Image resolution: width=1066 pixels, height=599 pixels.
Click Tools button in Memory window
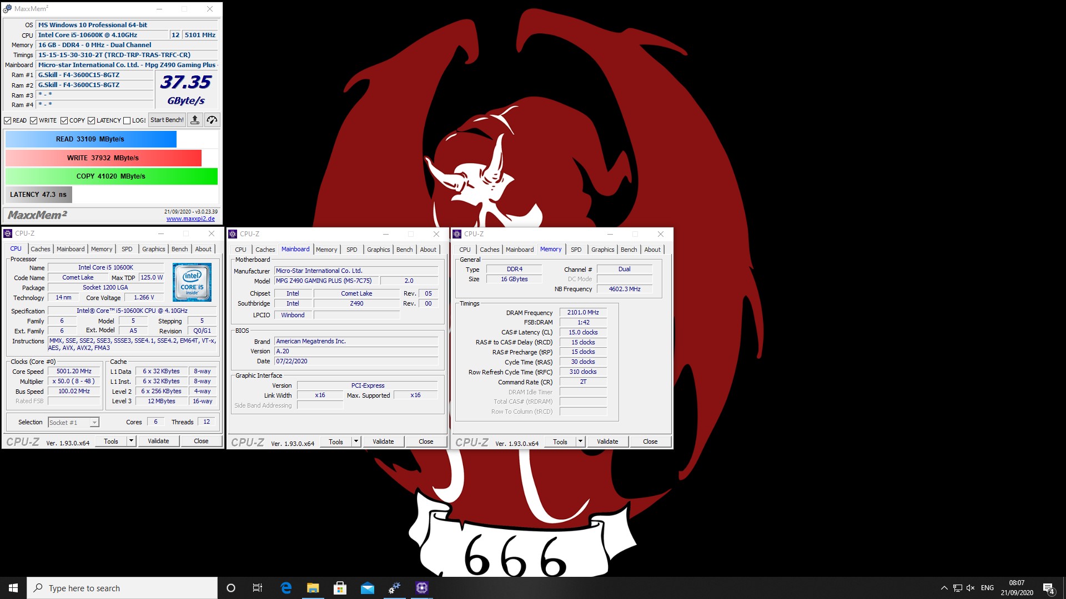pos(560,441)
